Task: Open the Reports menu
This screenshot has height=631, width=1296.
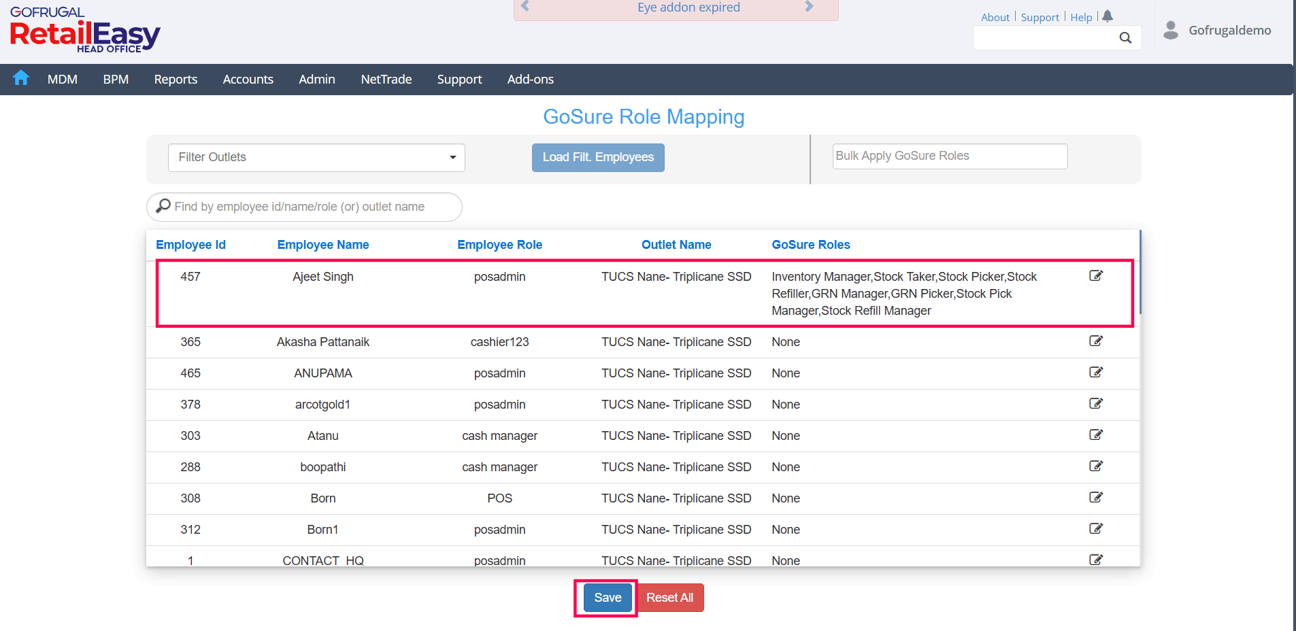Action: pos(176,80)
